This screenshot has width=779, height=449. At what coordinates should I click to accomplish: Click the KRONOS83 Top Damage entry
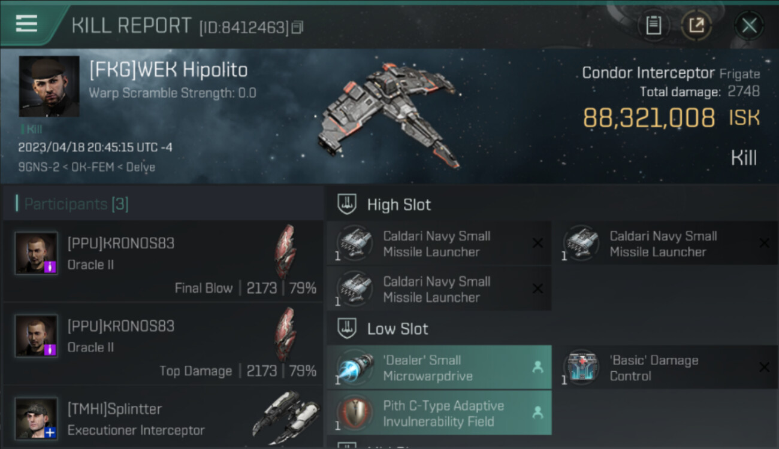click(163, 344)
